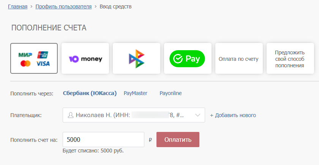Viewport: 319px width, 165px height.
Task: Switch to Payonline provider
Action: click(171, 93)
